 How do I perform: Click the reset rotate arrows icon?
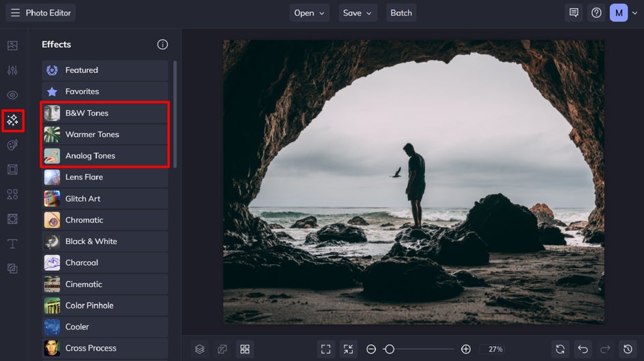coord(560,349)
